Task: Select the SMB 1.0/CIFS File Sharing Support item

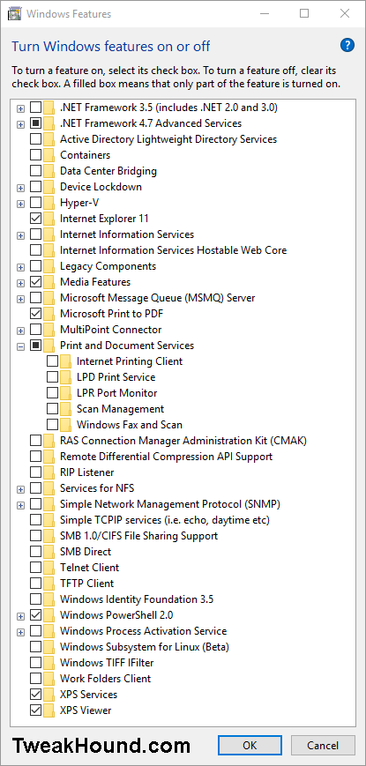Action: click(138, 536)
